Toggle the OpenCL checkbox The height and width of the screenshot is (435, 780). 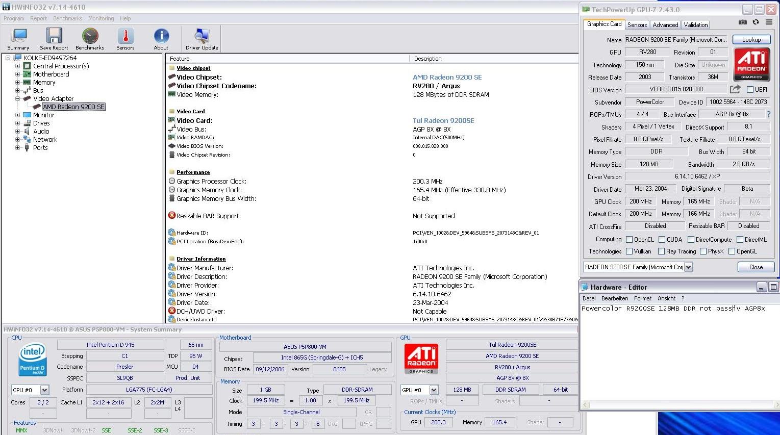(629, 239)
